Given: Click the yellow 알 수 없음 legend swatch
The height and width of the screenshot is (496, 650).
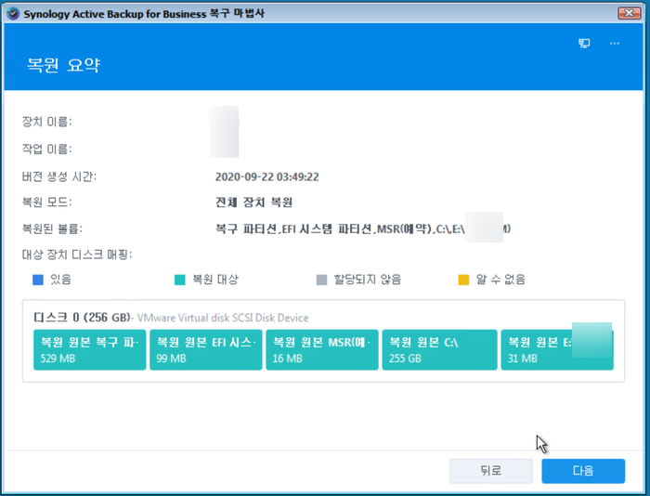Looking at the screenshot, I should point(463,280).
